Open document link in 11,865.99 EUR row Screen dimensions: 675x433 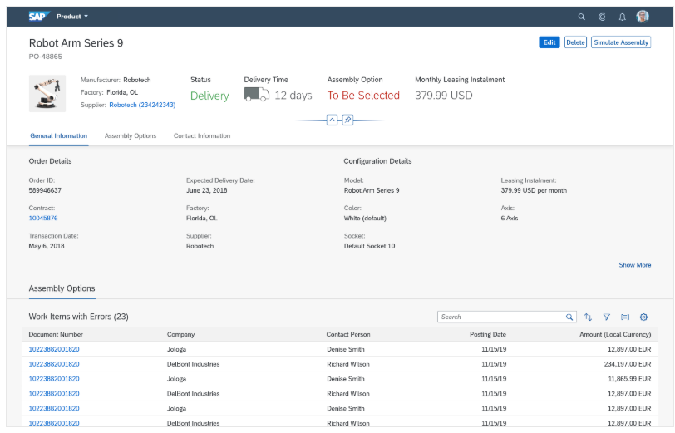pos(54,379)
